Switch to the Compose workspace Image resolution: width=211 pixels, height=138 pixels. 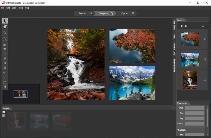point(105,13)
